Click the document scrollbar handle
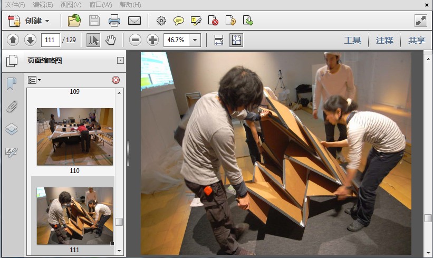The height and width of the screenshot is (258, 433). (x=428, y=218)
